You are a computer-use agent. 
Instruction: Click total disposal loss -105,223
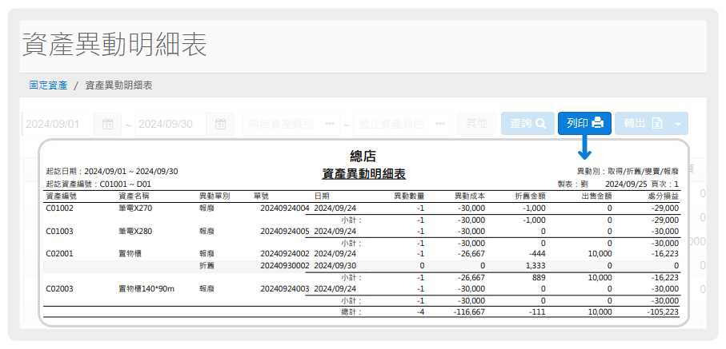point(664,312)
